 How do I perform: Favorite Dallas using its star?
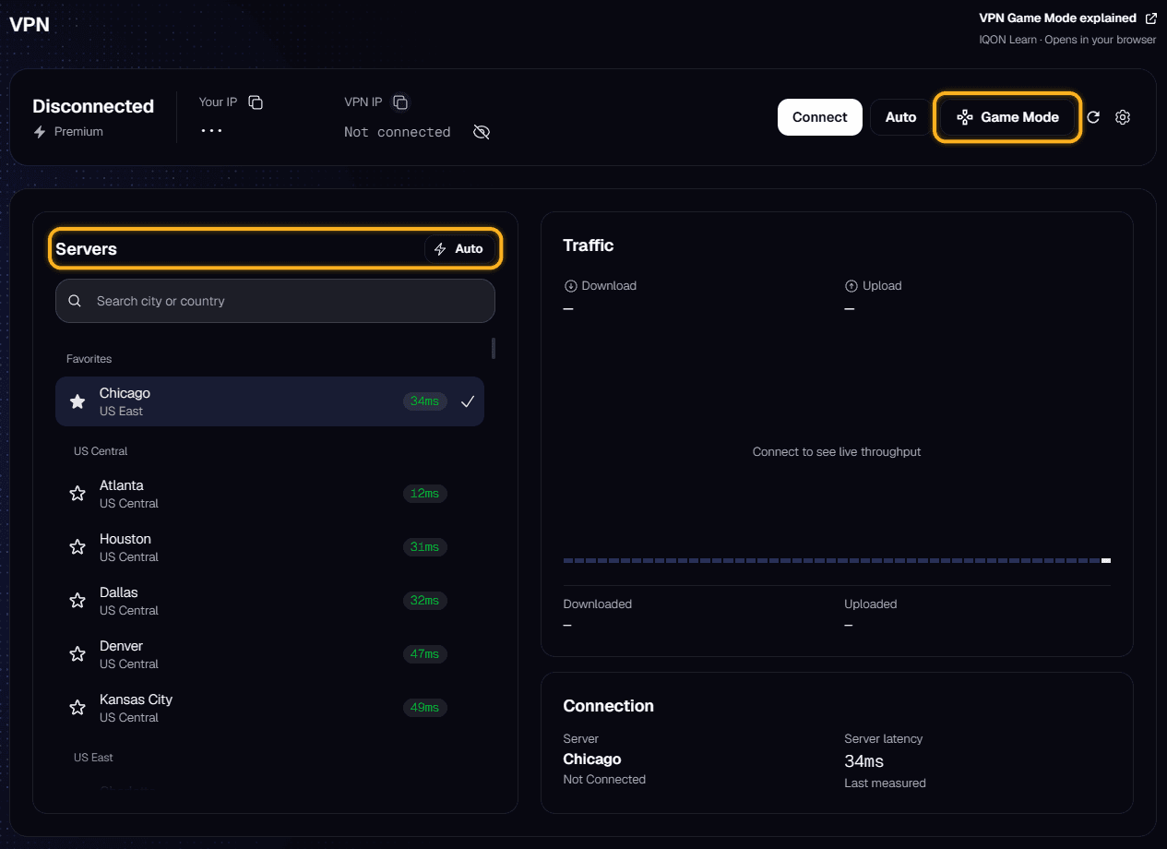(77, 601)
